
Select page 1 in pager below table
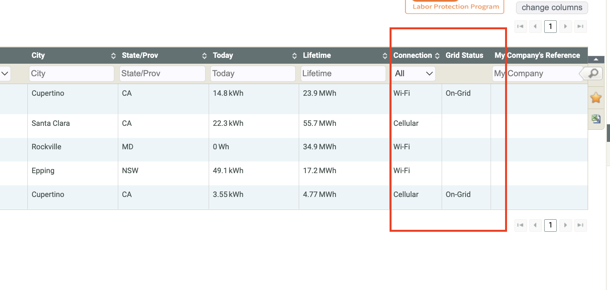[x=550, y=225]
